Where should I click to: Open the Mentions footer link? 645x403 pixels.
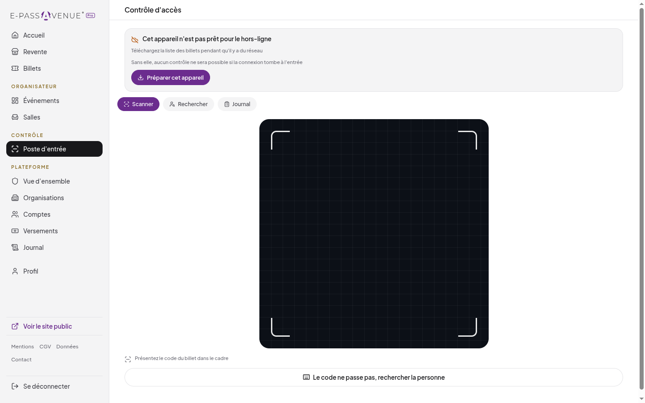[22, 347]
